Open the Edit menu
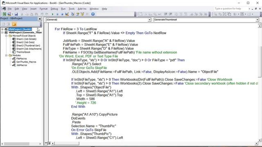This screenshot has height=147, width=262. (17, 9)
